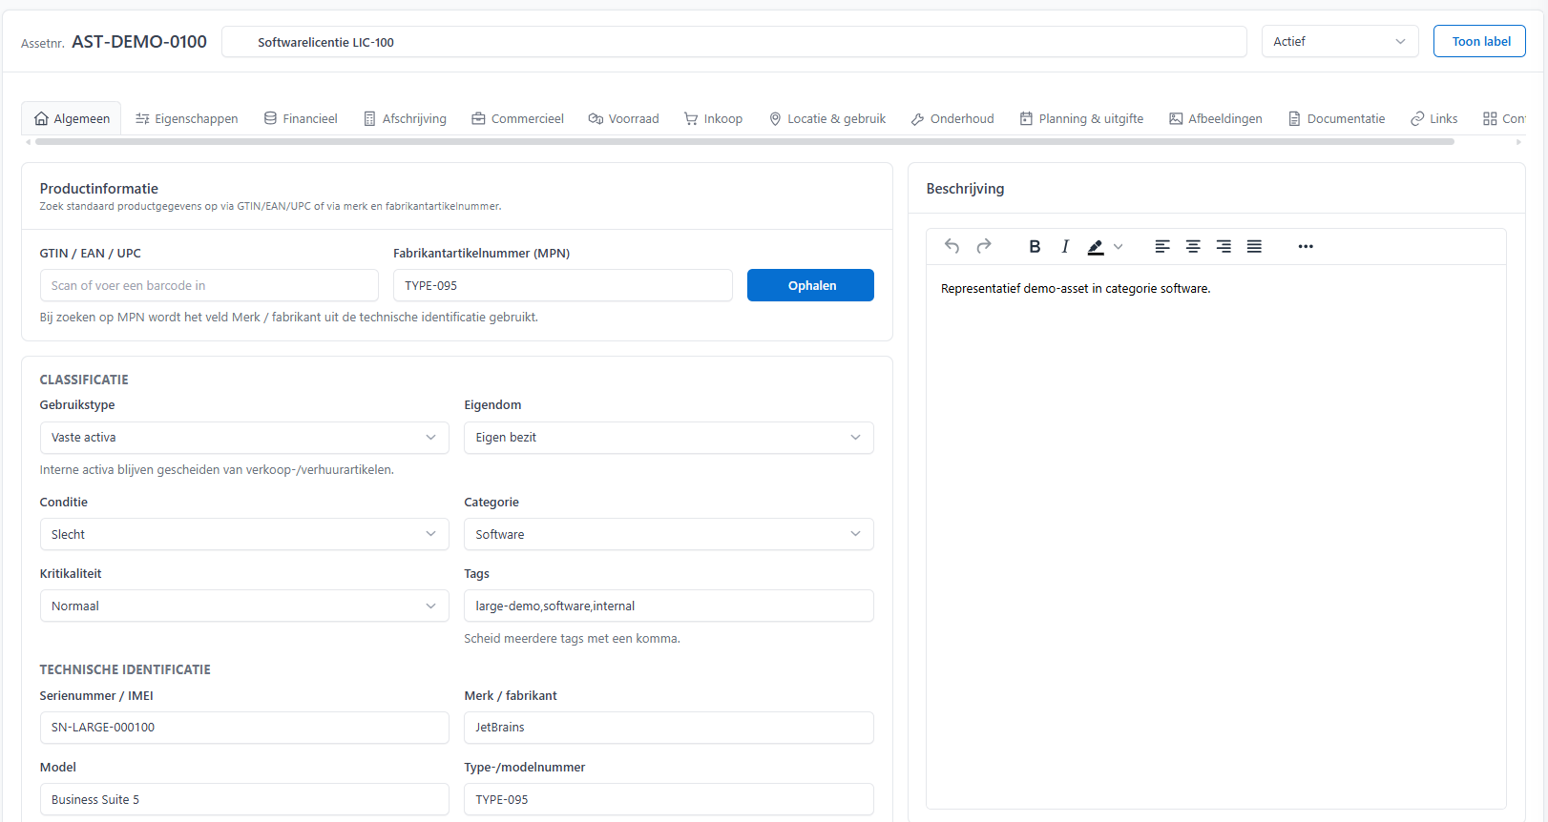Go to the Afbeeldingen tab
The width and height of the screenshot is (1548, 822).
pos(1216,118)
